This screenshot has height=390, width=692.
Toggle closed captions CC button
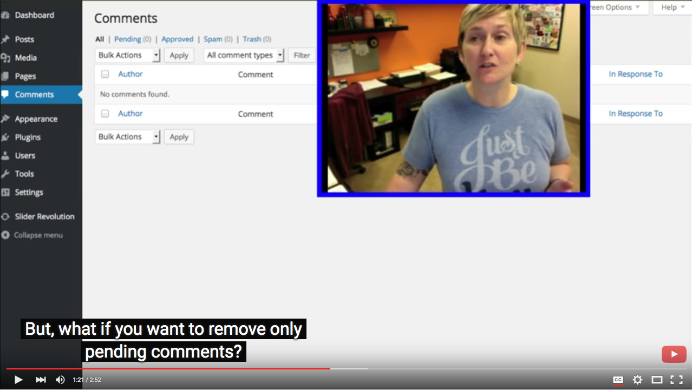tap(618, 380)
